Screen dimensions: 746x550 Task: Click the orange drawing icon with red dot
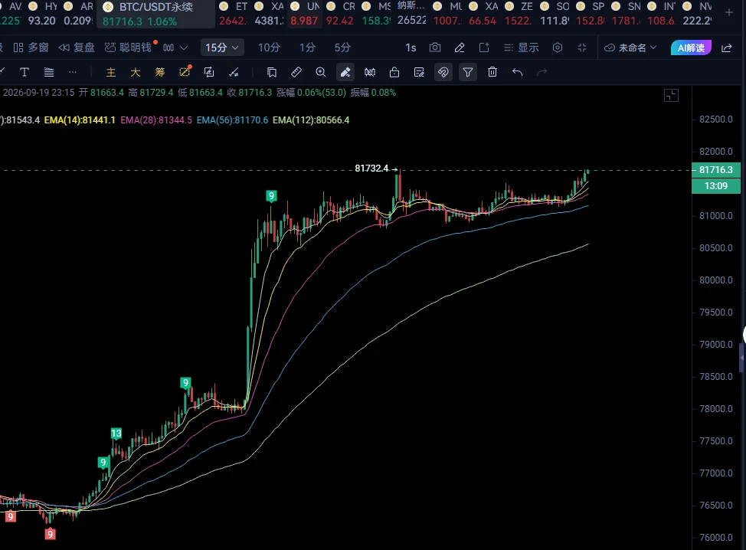pos(185,72)
